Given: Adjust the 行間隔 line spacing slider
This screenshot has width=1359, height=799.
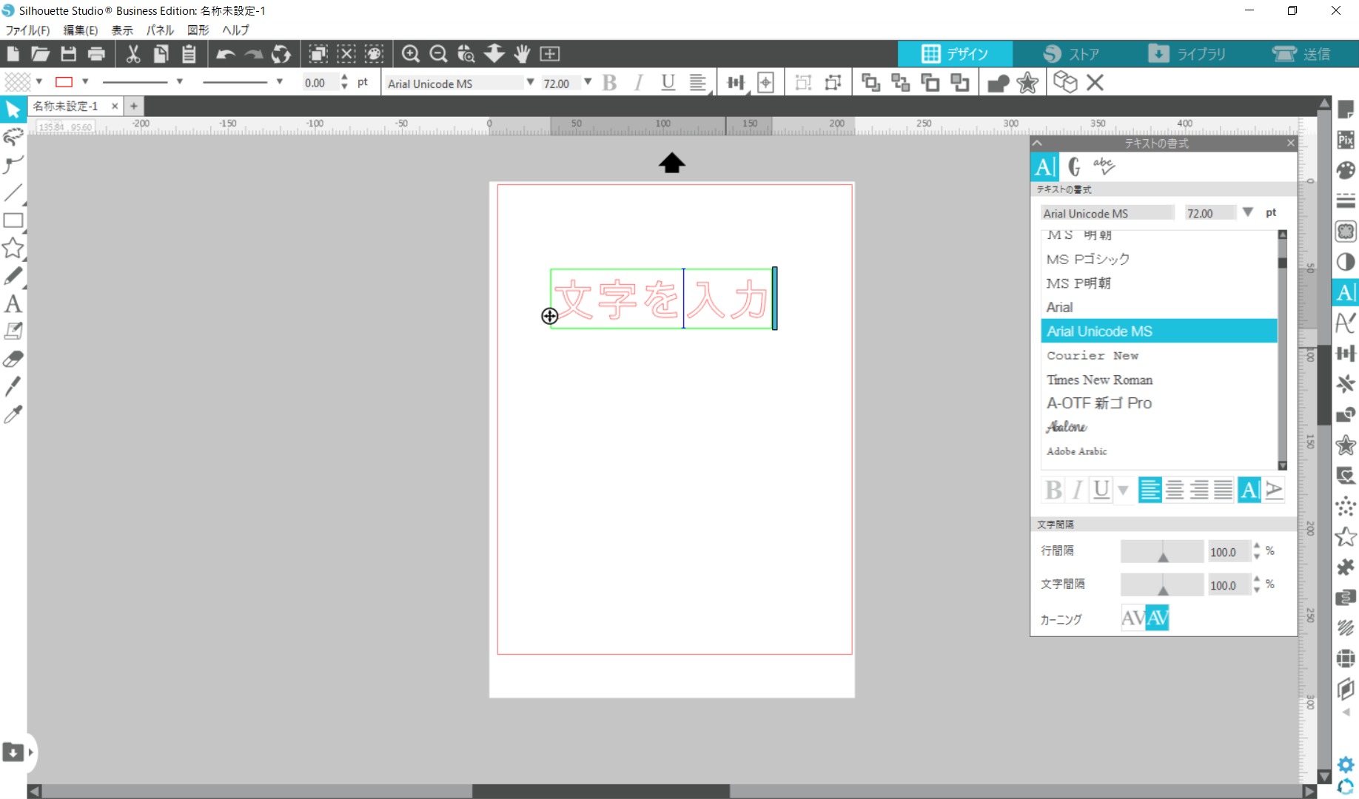Looking at the screenshot, I should (1162, 551).
